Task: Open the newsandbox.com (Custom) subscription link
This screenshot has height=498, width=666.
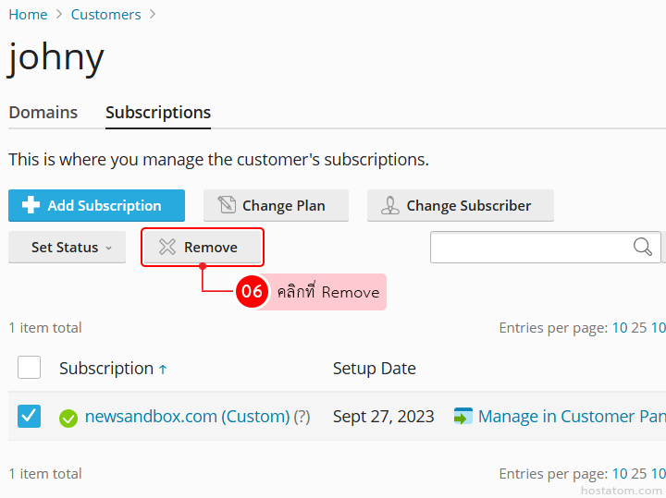Action: click(x=187, y=417)
